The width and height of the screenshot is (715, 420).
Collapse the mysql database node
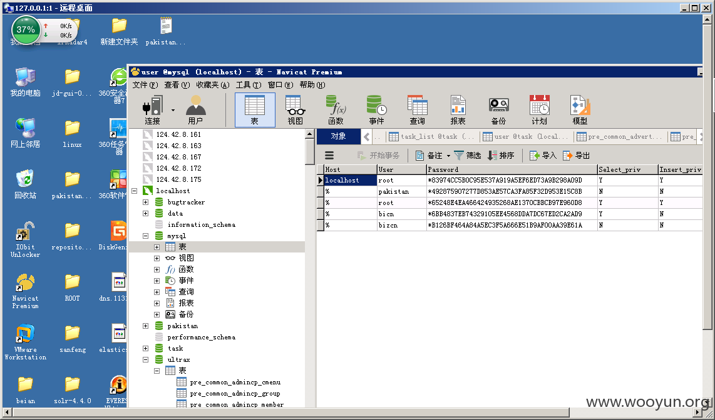[145, 236]
